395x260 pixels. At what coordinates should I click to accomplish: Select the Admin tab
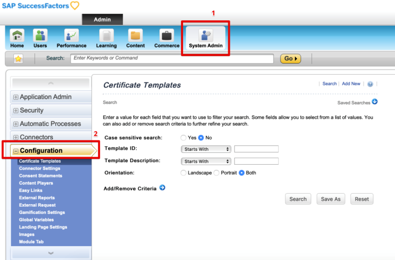click(x=102, y=20)
